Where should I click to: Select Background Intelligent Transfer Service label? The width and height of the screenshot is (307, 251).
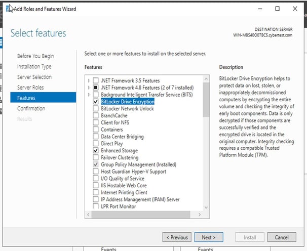coord(147,95)
